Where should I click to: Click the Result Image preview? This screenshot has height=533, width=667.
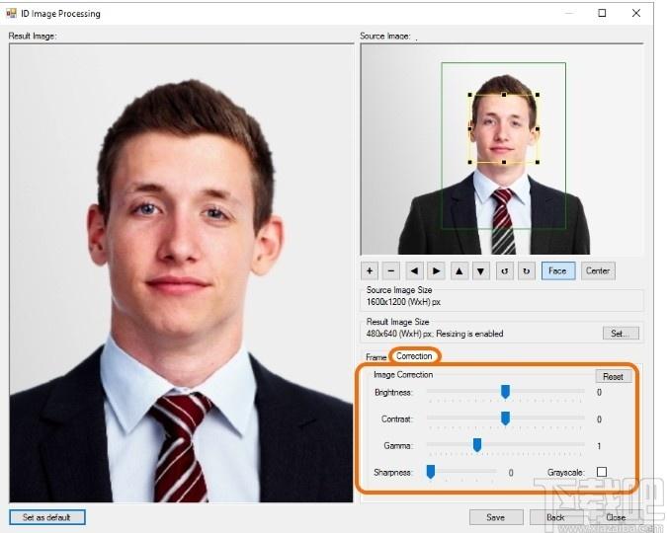181,273
